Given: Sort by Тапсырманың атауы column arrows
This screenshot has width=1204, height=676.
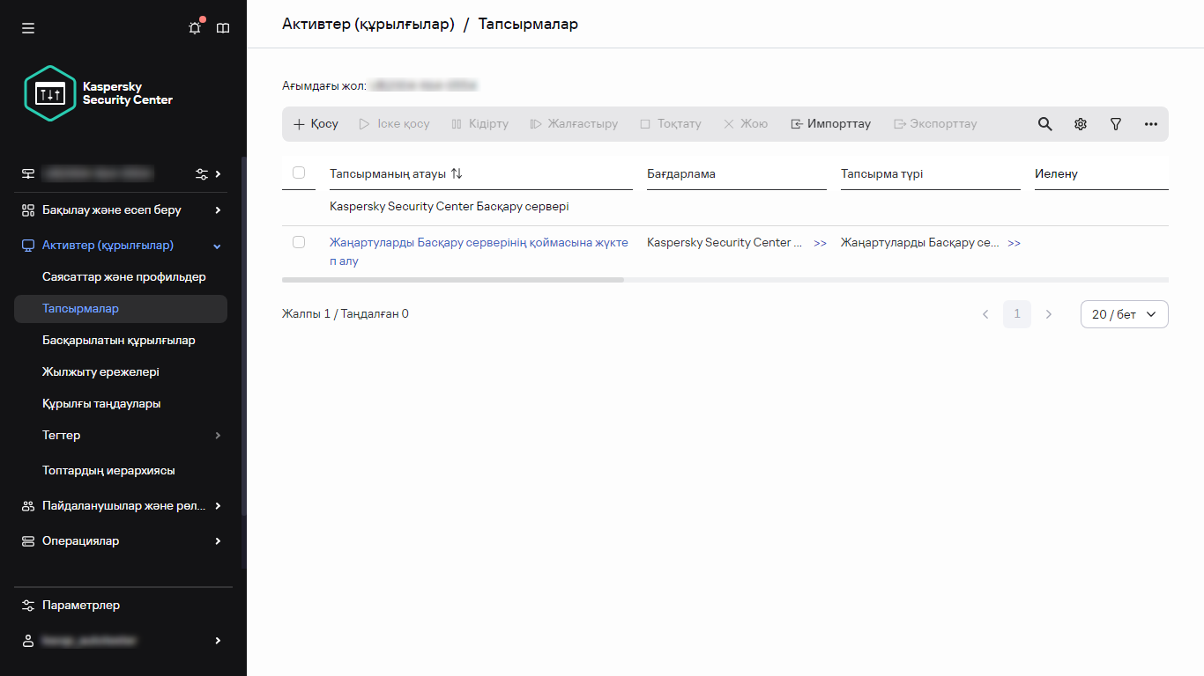Looking at the screenshot, I should pyautogui.click(x=457, y=173).
